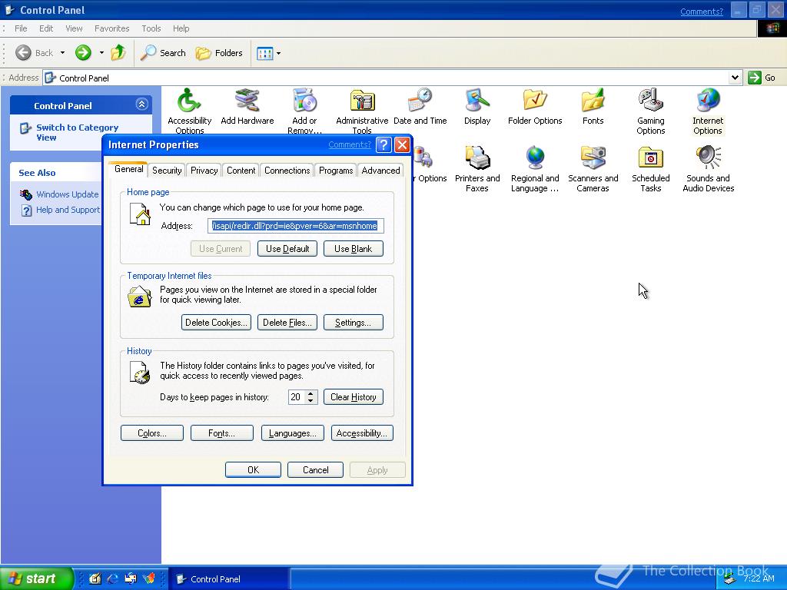This screenshot has height=590, width=787.
Task: Open the Tools menu
Action: pyautogui.click(x=151, y=28)
